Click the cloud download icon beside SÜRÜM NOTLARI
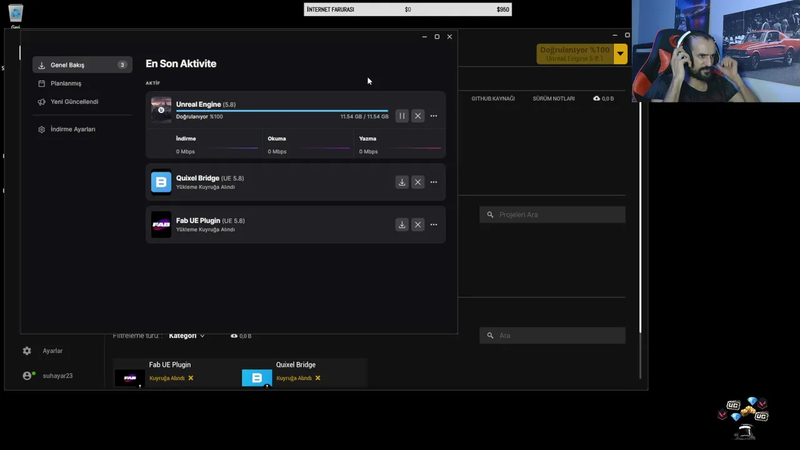Screen dimensions: 800x450 pyautogui.click(x=596, y=99)
